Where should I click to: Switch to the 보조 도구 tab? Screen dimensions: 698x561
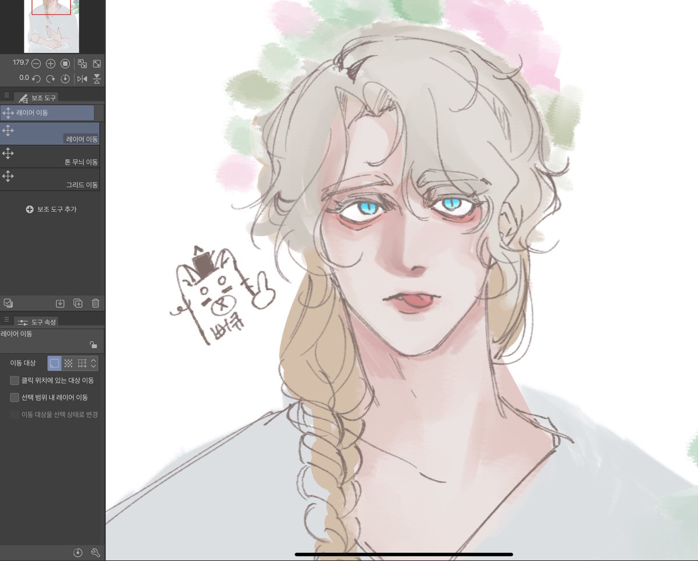[37, 97]
